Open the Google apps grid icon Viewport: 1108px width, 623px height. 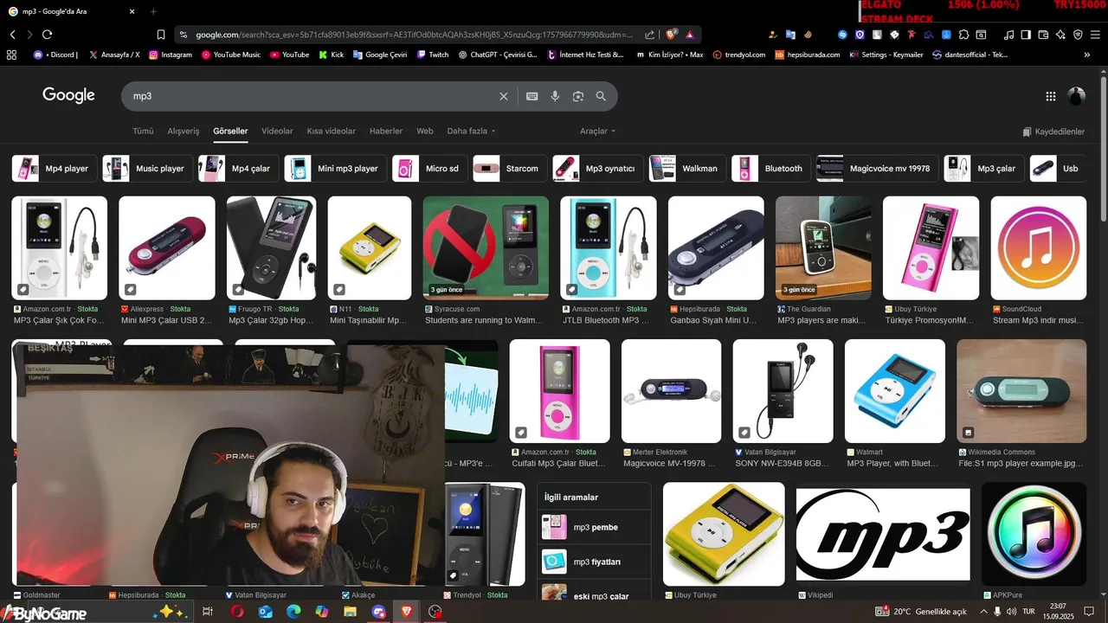[1051, 96]
